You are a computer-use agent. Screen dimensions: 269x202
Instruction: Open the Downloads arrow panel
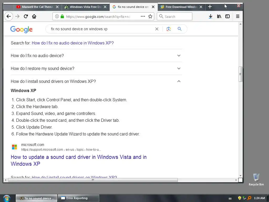211,16
